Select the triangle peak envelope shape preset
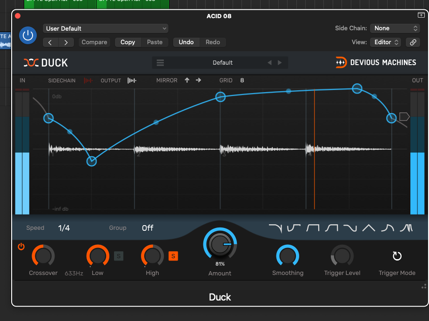 [x=369, y=228]
